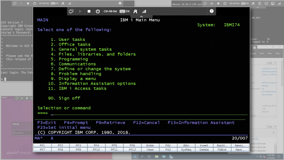
Task: Click the Clear key button
Action: point(150,150)
